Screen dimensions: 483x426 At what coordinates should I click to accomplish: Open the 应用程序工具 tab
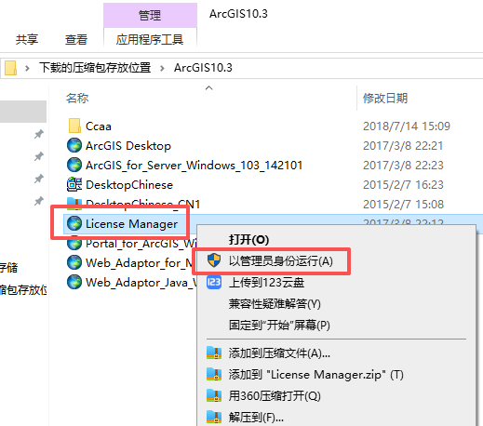pos(150,39)
